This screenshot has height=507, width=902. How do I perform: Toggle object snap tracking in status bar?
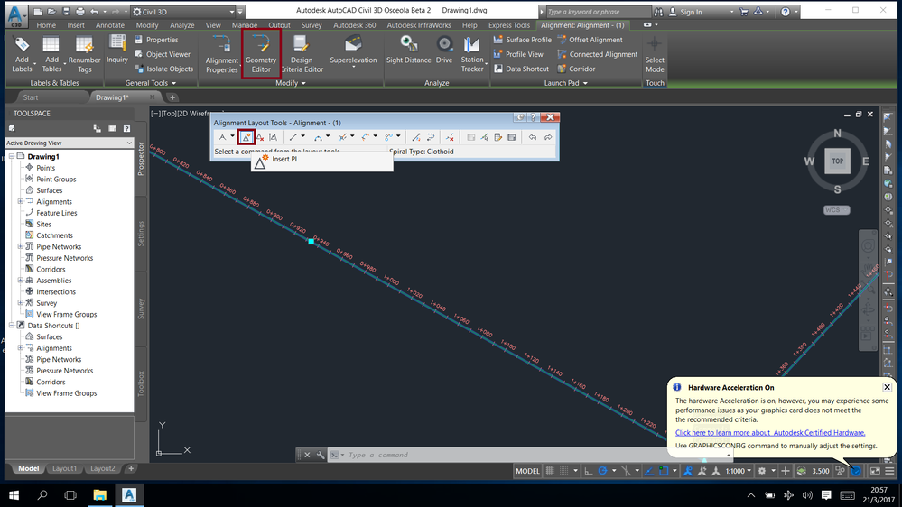point(649,471)
